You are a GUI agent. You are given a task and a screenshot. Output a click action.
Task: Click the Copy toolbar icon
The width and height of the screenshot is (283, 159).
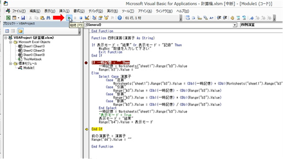coord(36,18)
